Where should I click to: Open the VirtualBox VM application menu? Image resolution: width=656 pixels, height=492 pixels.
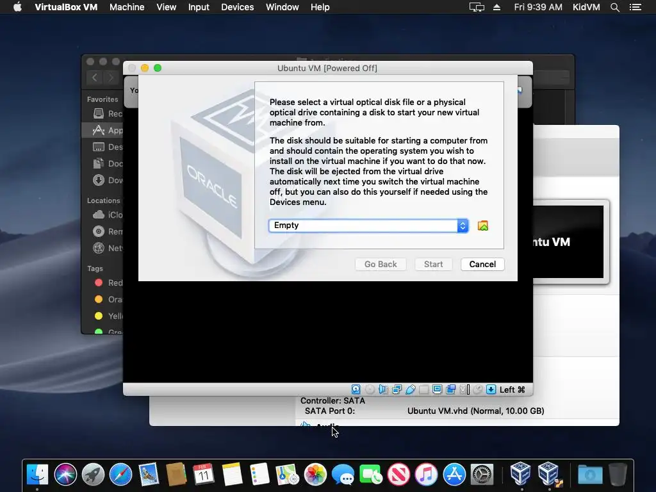coord(66,7)
